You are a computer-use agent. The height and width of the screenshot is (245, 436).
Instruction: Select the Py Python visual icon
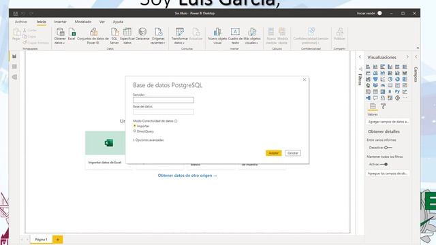coord(397,92)
